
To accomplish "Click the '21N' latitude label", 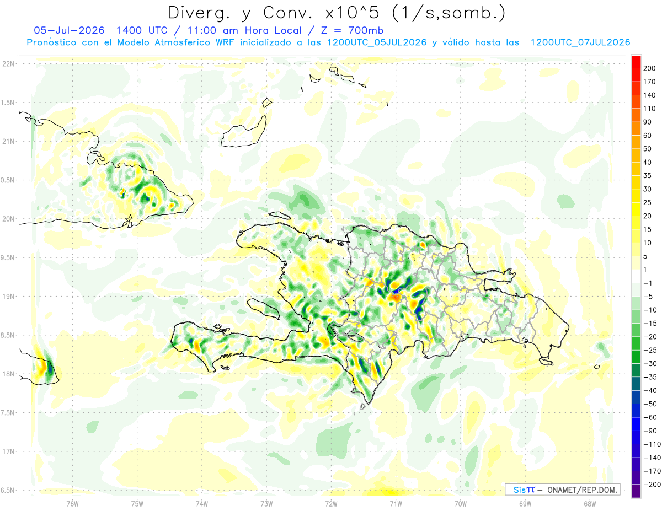I will click(8, 141).
